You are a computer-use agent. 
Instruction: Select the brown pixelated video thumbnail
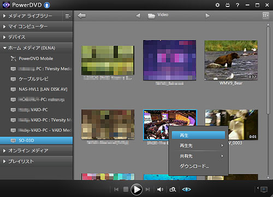[x=108, y=124]
